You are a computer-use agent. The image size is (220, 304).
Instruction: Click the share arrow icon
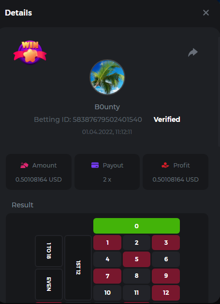click(x=193, y=52)
